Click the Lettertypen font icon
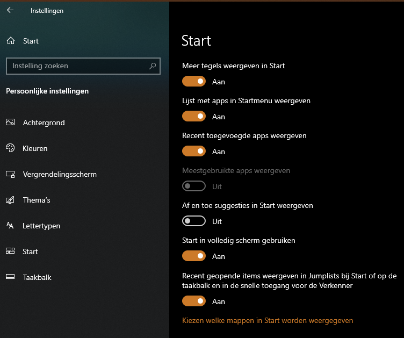This screenshot has height=338, width=404. tap(10, 226)
